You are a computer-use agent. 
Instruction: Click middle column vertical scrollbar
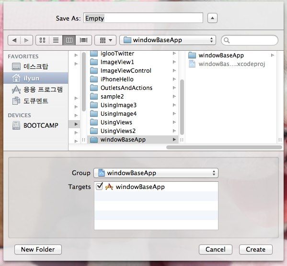click(x=182, y=107)
